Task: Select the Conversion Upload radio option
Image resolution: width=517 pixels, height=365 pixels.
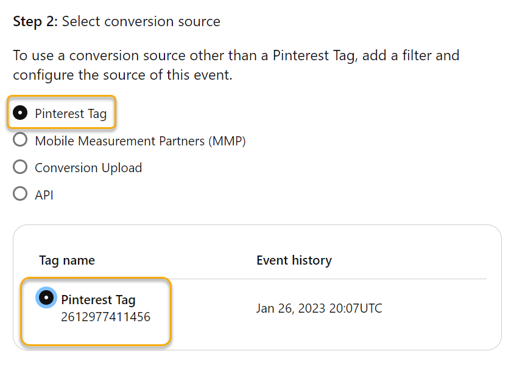Action: coord(20,167)
